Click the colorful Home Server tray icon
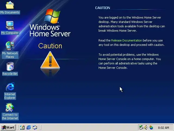Viewport: 174px width, 131px height. (x=151, y=127)
